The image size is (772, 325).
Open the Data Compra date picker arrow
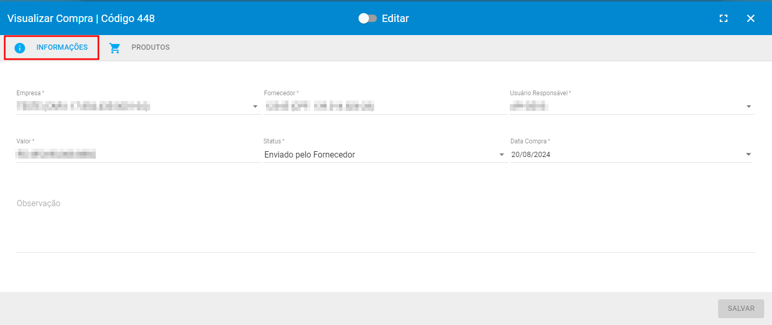click(748, 155)
